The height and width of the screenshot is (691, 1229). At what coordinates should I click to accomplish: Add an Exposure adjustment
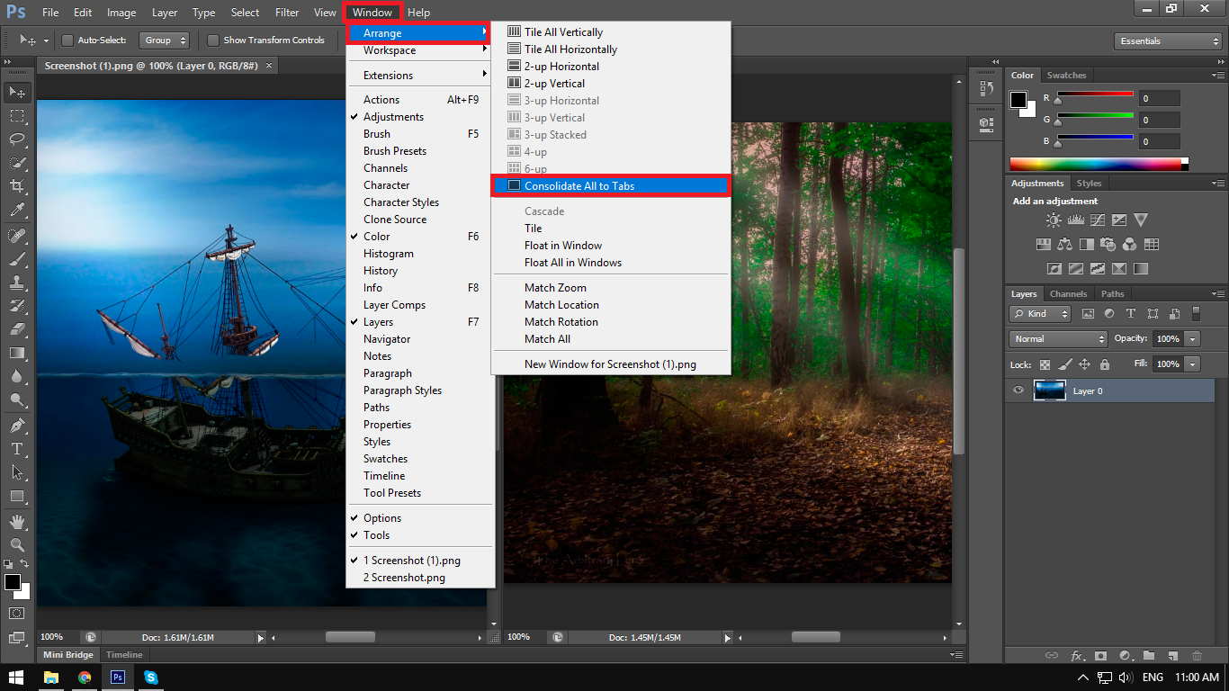click(x=1119, y=220)
